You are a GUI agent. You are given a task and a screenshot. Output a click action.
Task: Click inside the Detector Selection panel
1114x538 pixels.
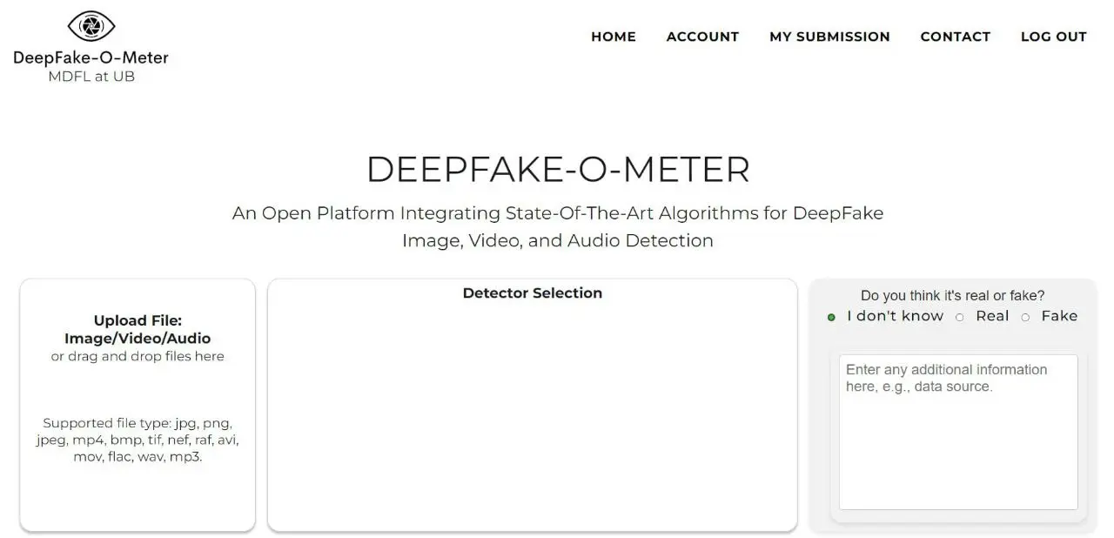coord(533,409)
